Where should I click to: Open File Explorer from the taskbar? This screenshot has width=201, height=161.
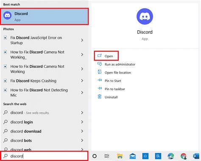point(120,156)
